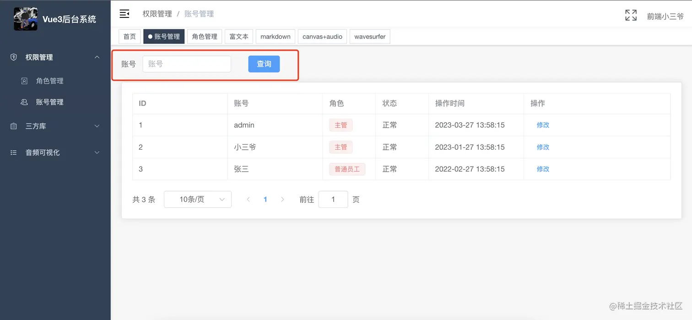Click 修改 for the 张三 row
The height and width of the screenshot is (320, 692).
pyautogui.click(x=543, y=169)
